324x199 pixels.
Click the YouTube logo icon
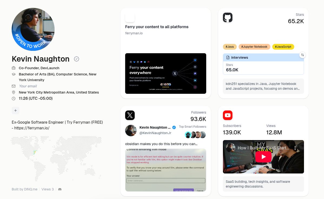[x=228, y=115]
